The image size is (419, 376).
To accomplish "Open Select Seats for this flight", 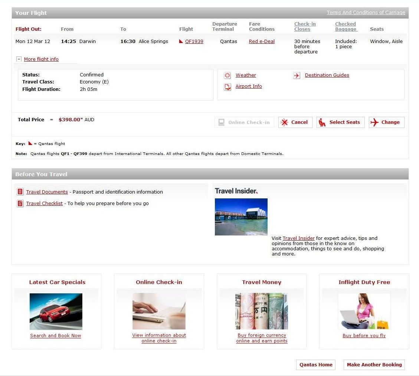I will point(340,122).
